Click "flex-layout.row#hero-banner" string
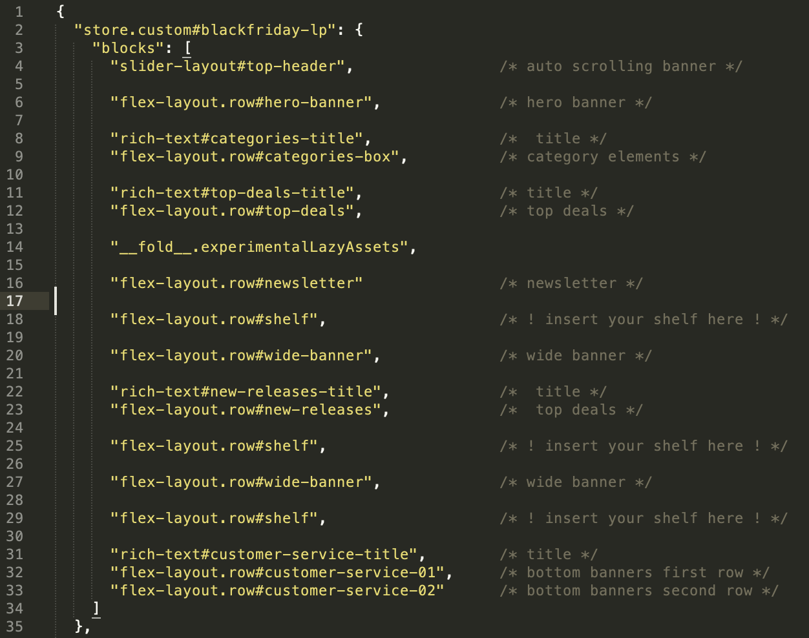 coord(241,102)
